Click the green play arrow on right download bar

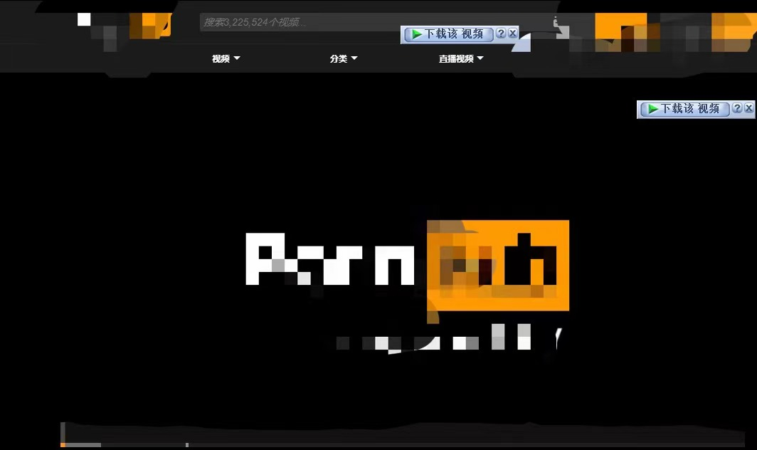click(x=652, y=109)
